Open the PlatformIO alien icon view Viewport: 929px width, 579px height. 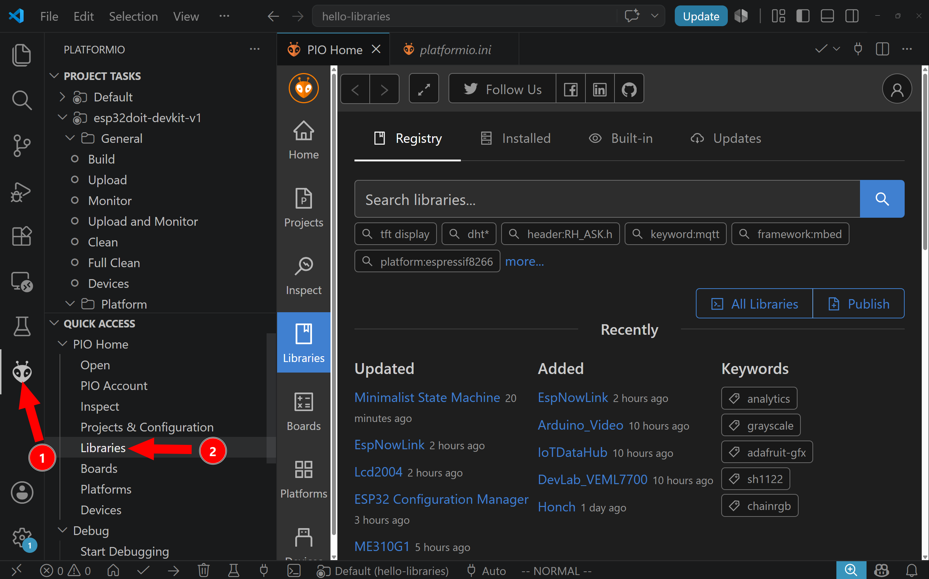pos(22,371)
